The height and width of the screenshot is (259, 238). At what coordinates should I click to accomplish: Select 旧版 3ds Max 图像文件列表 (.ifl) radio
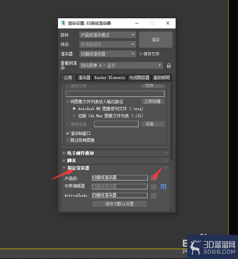[x=74, y=116]
